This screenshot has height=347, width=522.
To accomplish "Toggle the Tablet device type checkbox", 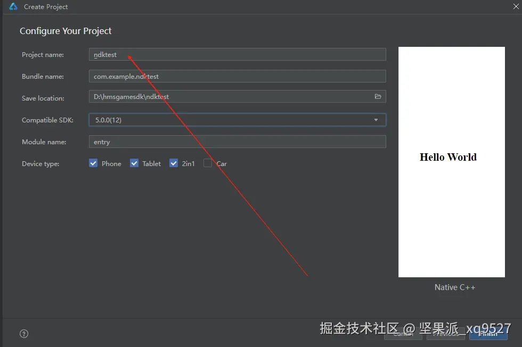I will click(134, 163).
